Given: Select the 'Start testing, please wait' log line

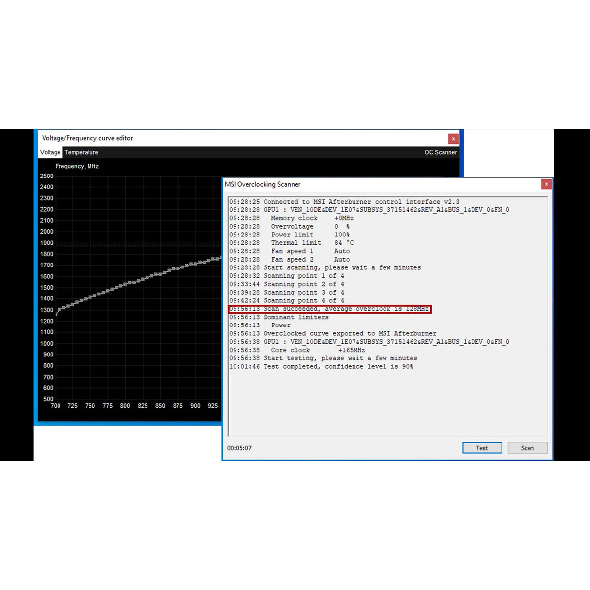Looking at the screenshot, I should pos(323,358).
